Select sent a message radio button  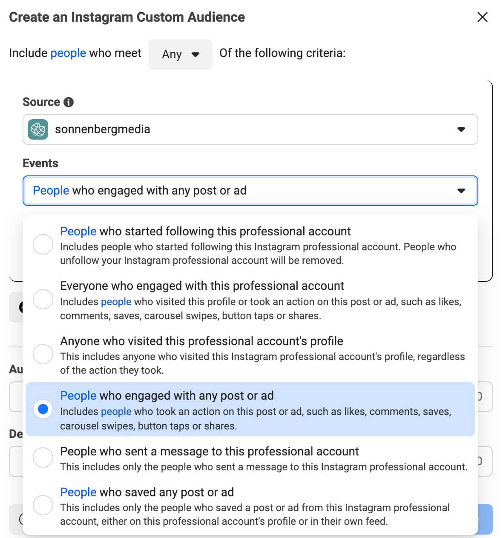pos(43,458)
